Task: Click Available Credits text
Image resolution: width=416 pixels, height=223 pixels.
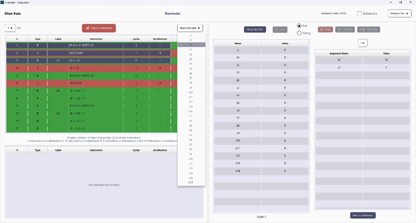Action: 334,13
